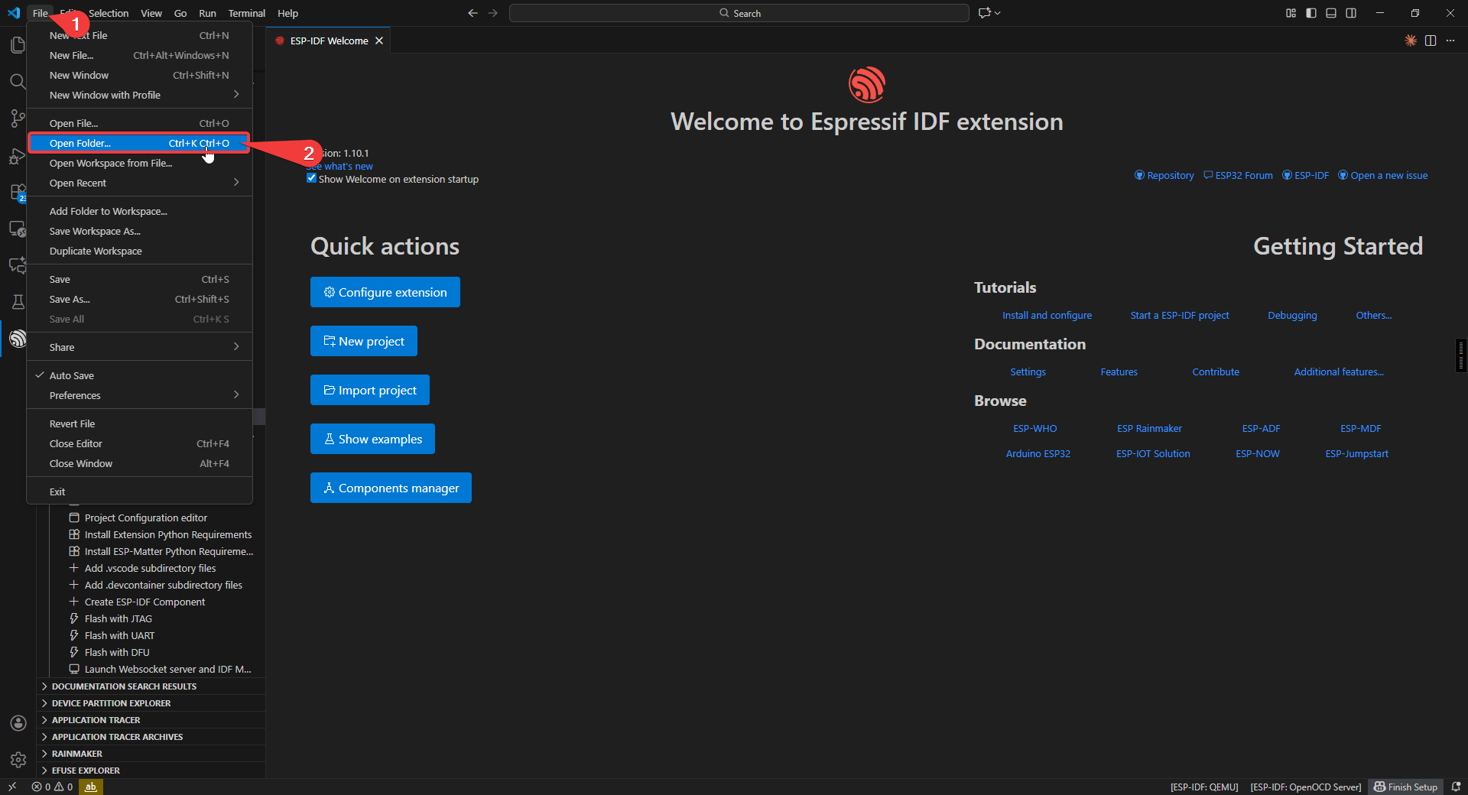Viewport: 1468px width, 795px height.
Task: Click the Go Forward arrow in title bar
Action: tap(493, 13)
